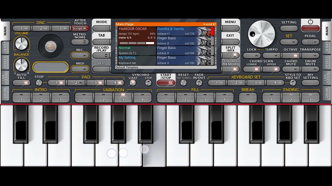Screen dimensions: 332x186
Task: Select Variation 3
Action: pos(123,97)
